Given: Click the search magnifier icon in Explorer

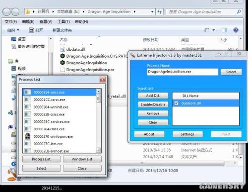Looking at the screenshot, I should tap(239, 11).
